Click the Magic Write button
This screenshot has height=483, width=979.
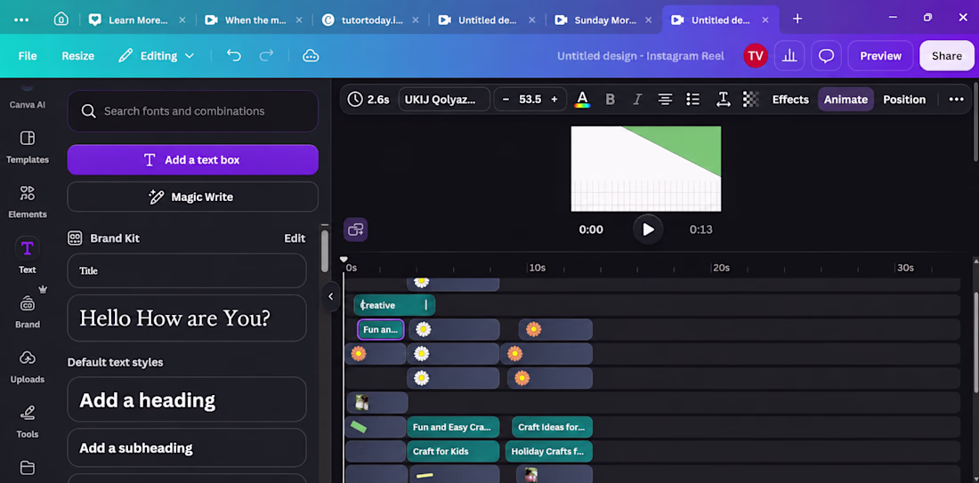tap(193, 197)
